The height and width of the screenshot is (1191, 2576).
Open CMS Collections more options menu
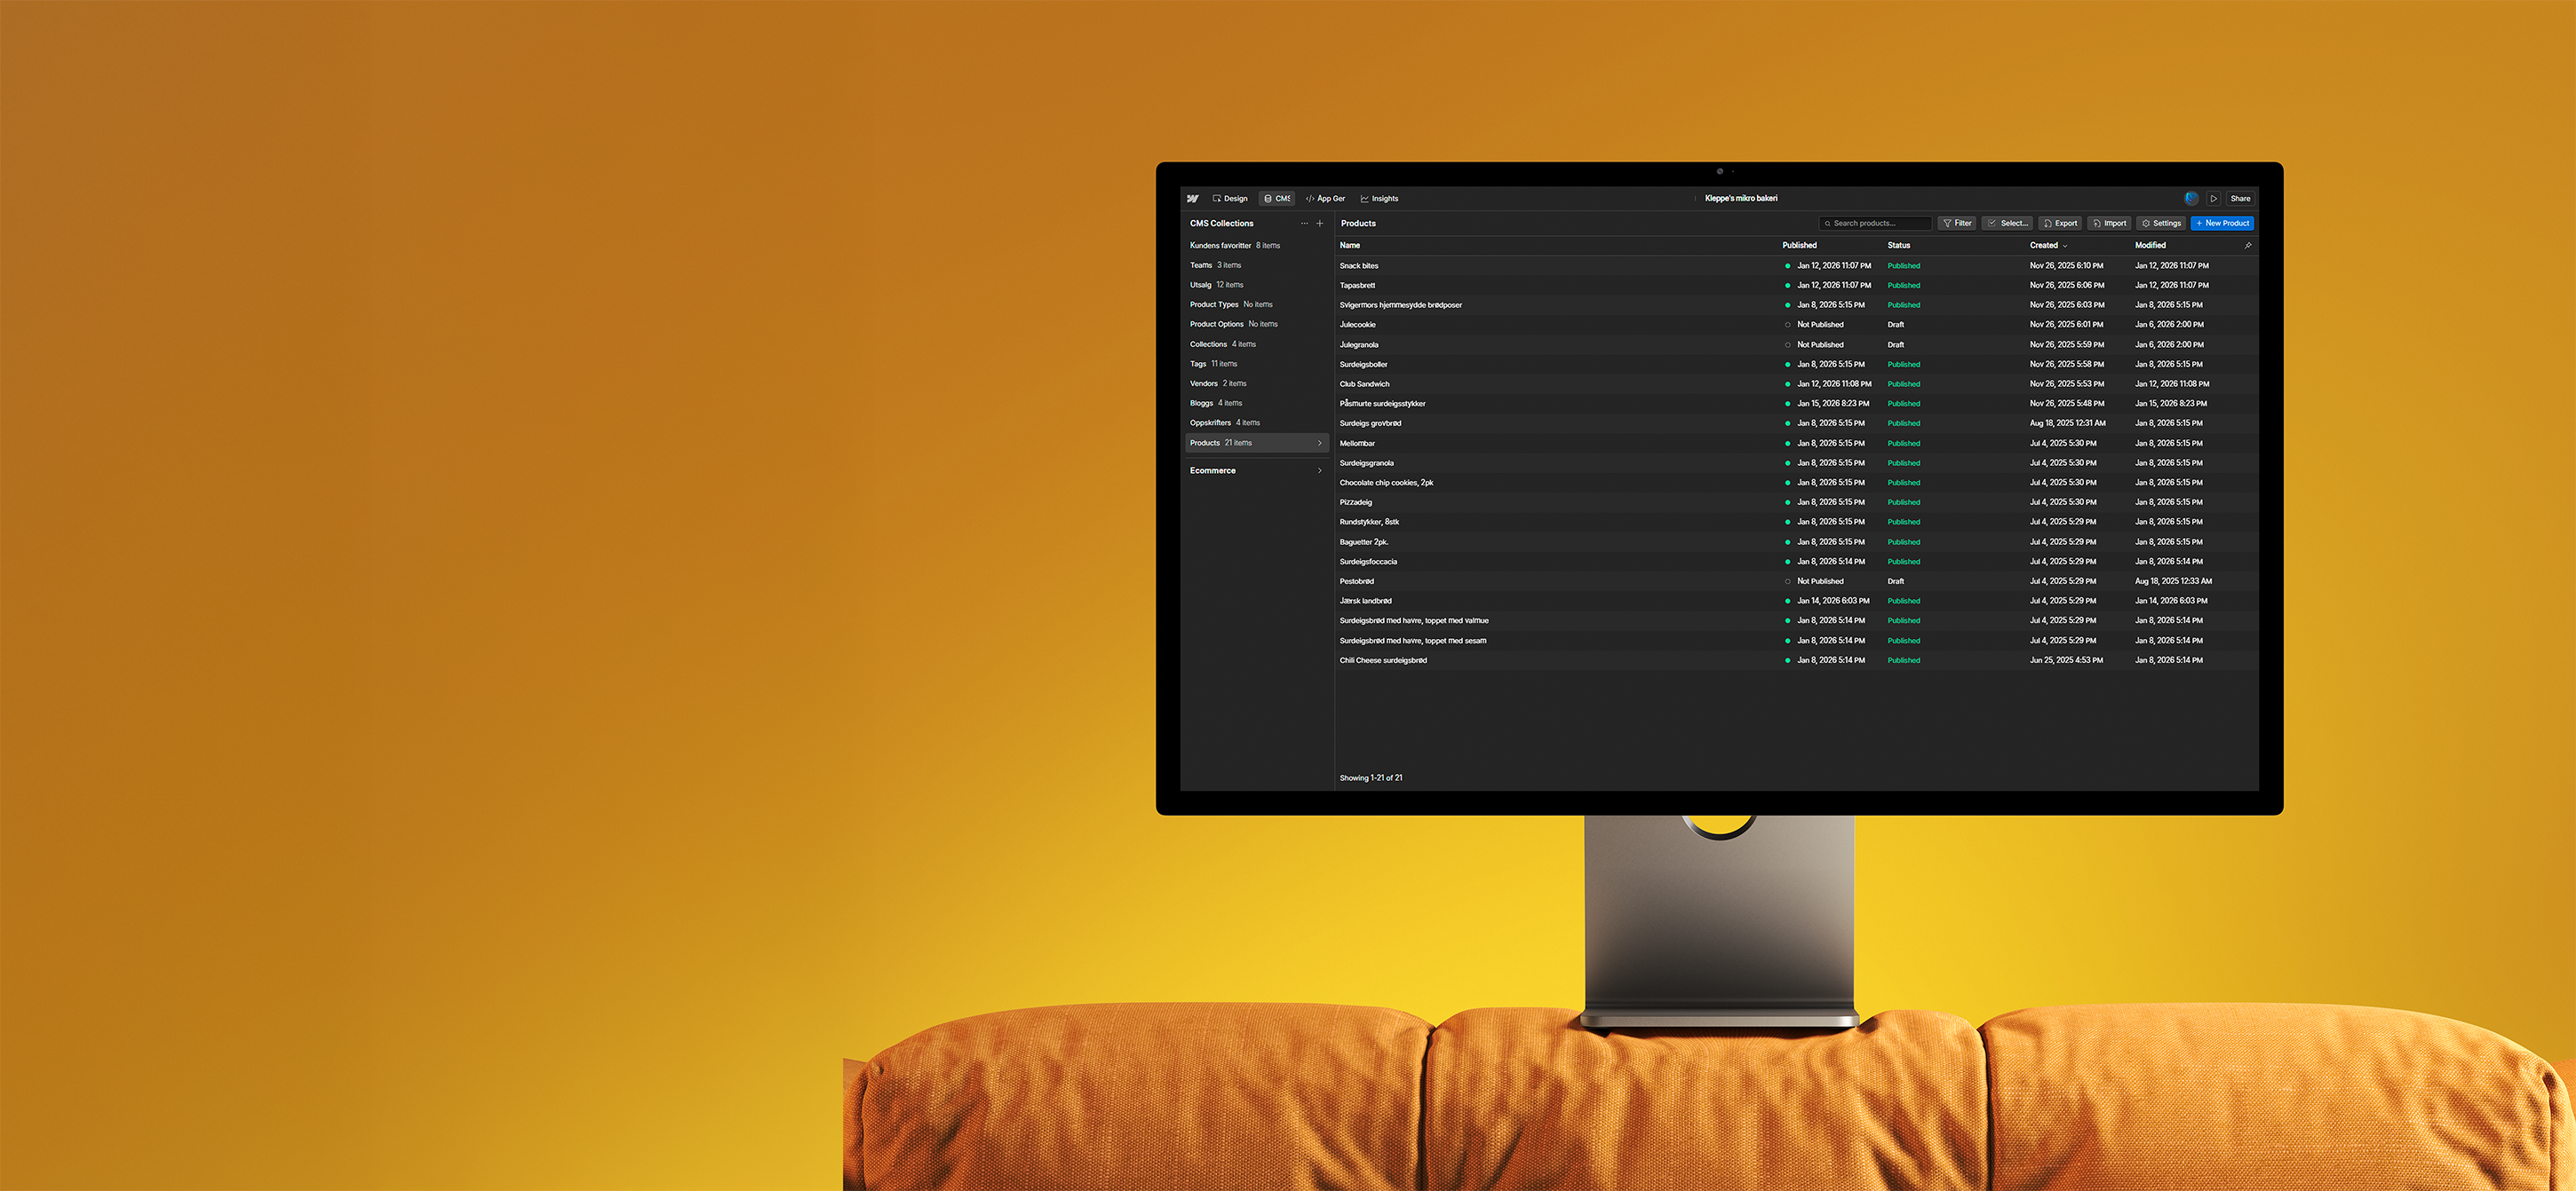point(1304,224)
